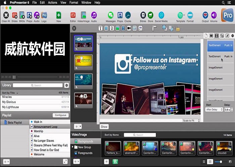
Task: Open the Clocks panel
Action: click(x=128, y=15)
